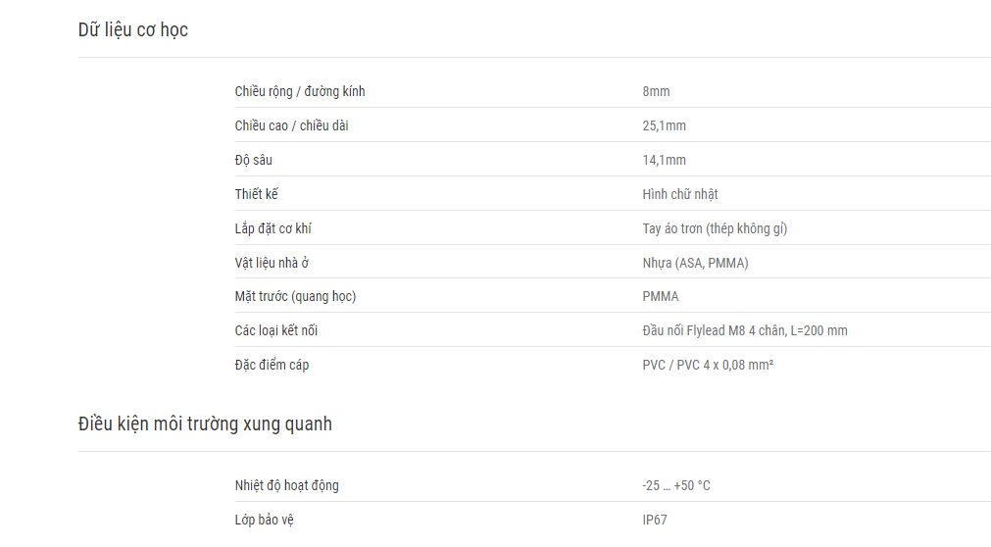This screenshot has height=547, width=991.
Task: Click the value 'Tay áo trơn (thép không gỉ)'
Action: coord(715,228)
